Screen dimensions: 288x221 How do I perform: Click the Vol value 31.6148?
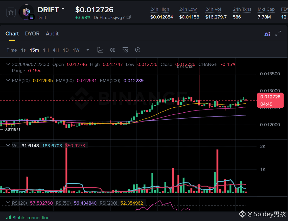[x=30, y=146]
